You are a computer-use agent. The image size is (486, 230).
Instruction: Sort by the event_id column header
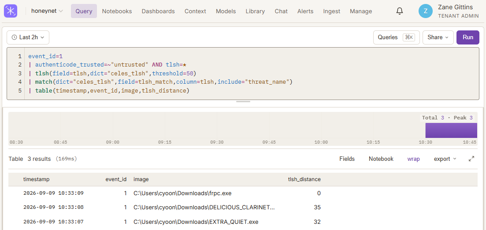[x=116, y=179]
